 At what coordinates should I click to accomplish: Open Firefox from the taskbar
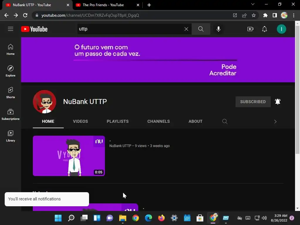pos(161,218)
